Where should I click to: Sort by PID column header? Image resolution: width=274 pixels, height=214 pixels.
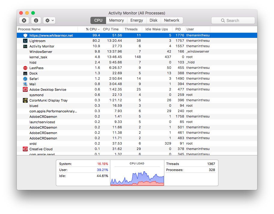(x=178, y=29)
